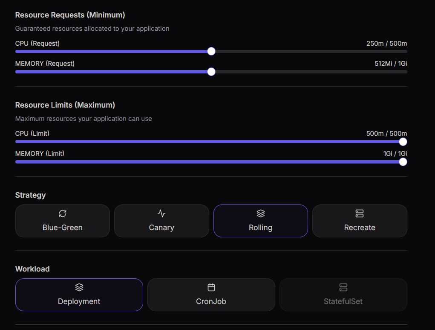Pick the Recreate strategy label

(x=360, y=228)
